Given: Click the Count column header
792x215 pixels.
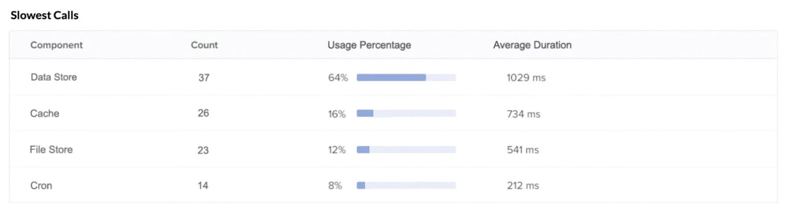Looking at the screenshot, I should point(204,45).
